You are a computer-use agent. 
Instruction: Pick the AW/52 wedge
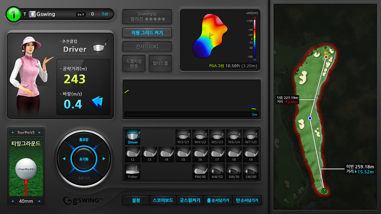click(217, 172)
